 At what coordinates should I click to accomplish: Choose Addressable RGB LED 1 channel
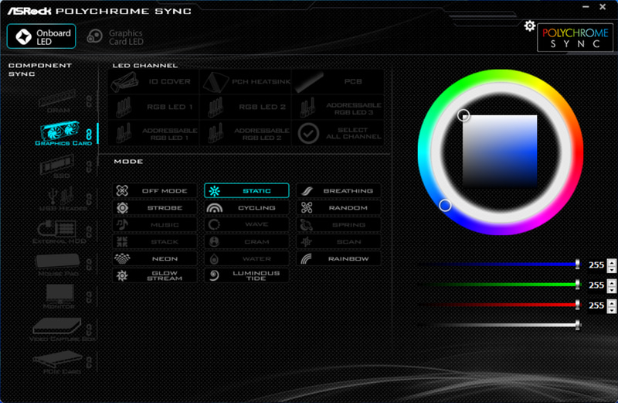(153, 133)
